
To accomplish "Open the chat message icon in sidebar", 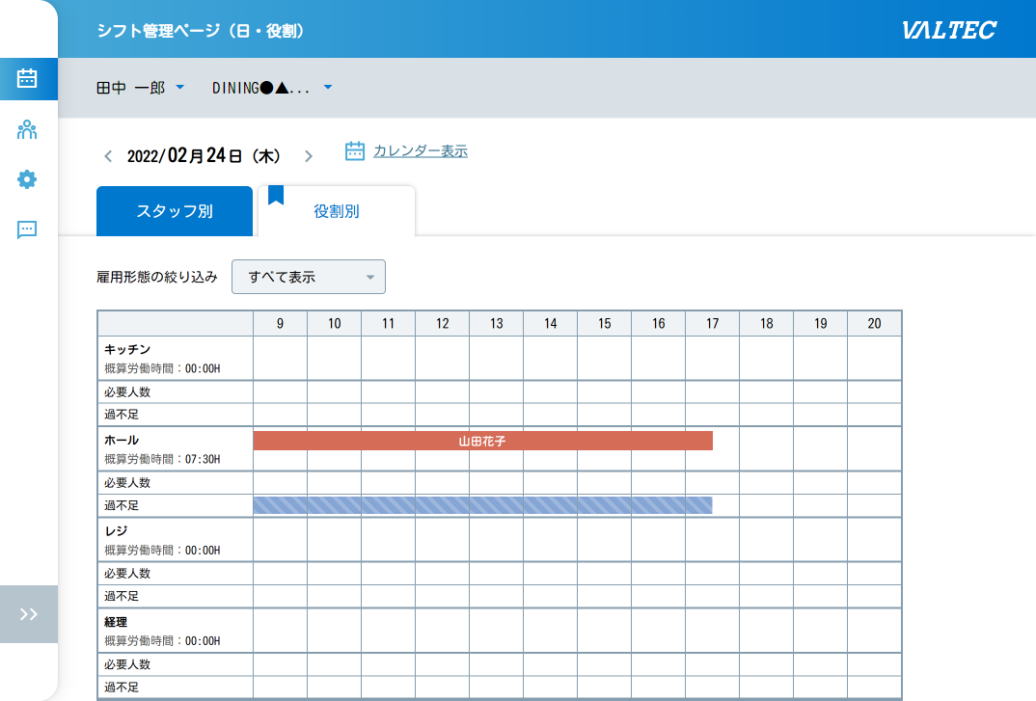I will click(x=27, y=229).
